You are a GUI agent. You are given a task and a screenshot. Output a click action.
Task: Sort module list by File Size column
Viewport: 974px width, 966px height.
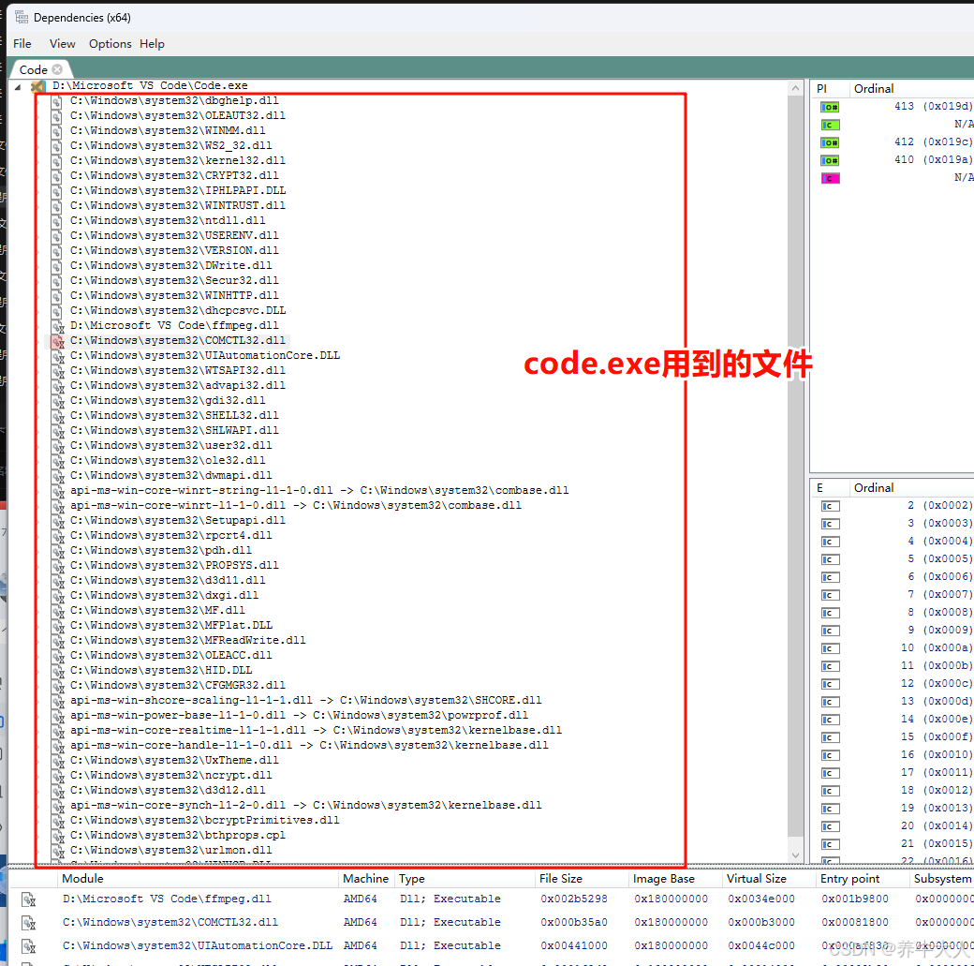(x=582, y=878)
